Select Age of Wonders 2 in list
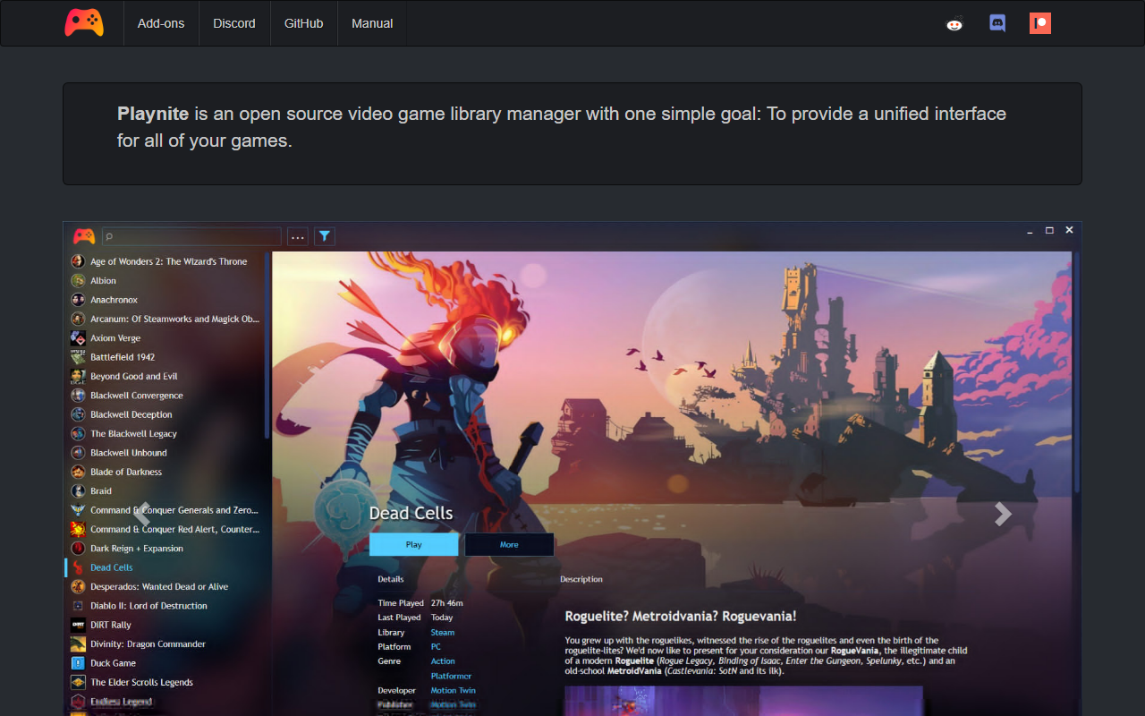The height and width of the screenshot is (716, 1145). (167, 261)
